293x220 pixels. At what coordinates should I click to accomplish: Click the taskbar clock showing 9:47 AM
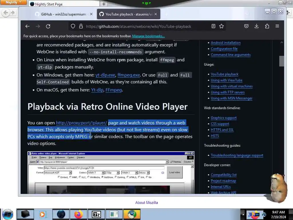[278, 214]
